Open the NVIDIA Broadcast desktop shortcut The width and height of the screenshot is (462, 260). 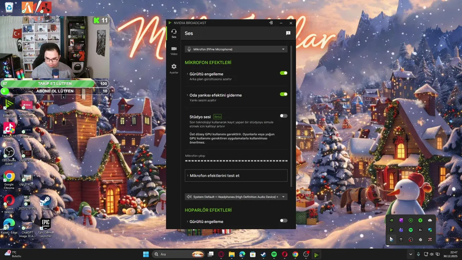click(x=9, y=108)
